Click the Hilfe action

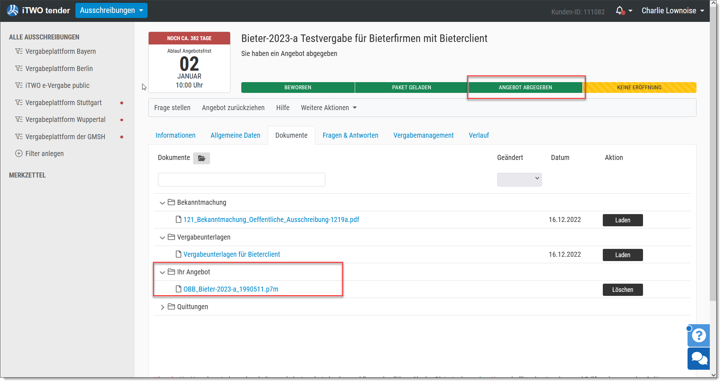283,108
